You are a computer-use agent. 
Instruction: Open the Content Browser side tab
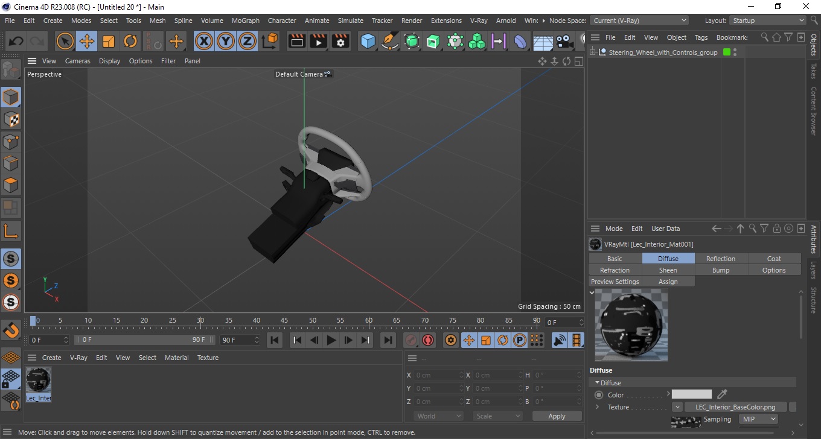[x=814, y=111]
